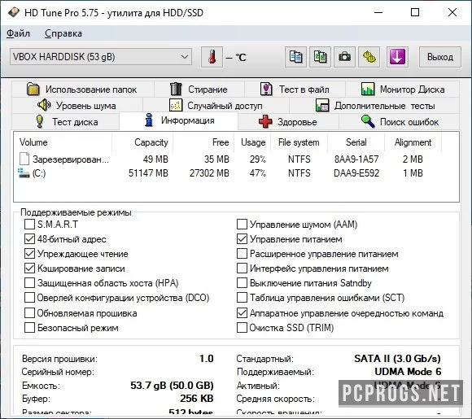Click the copy screenshot to clipboard icon

(x=320, y=57)
